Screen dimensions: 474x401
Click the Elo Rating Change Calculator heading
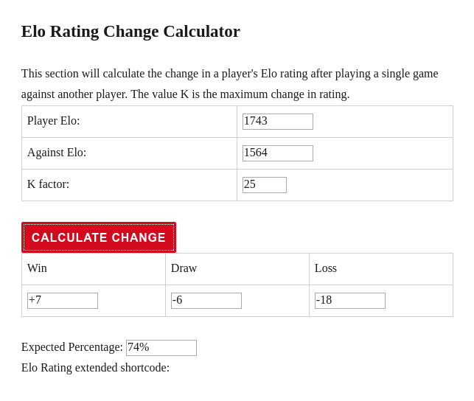(x=130, y=32)
